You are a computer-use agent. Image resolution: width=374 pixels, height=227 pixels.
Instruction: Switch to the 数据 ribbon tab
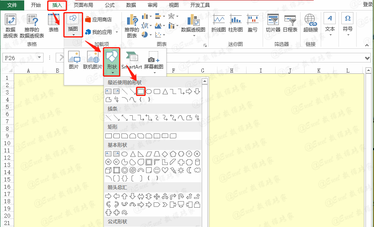pyautogui.click(x=131, y=5)
